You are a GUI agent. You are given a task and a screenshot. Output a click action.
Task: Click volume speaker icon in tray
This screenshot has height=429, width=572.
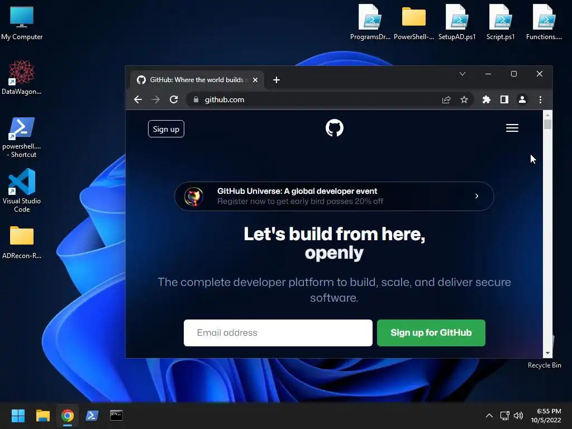518,416
